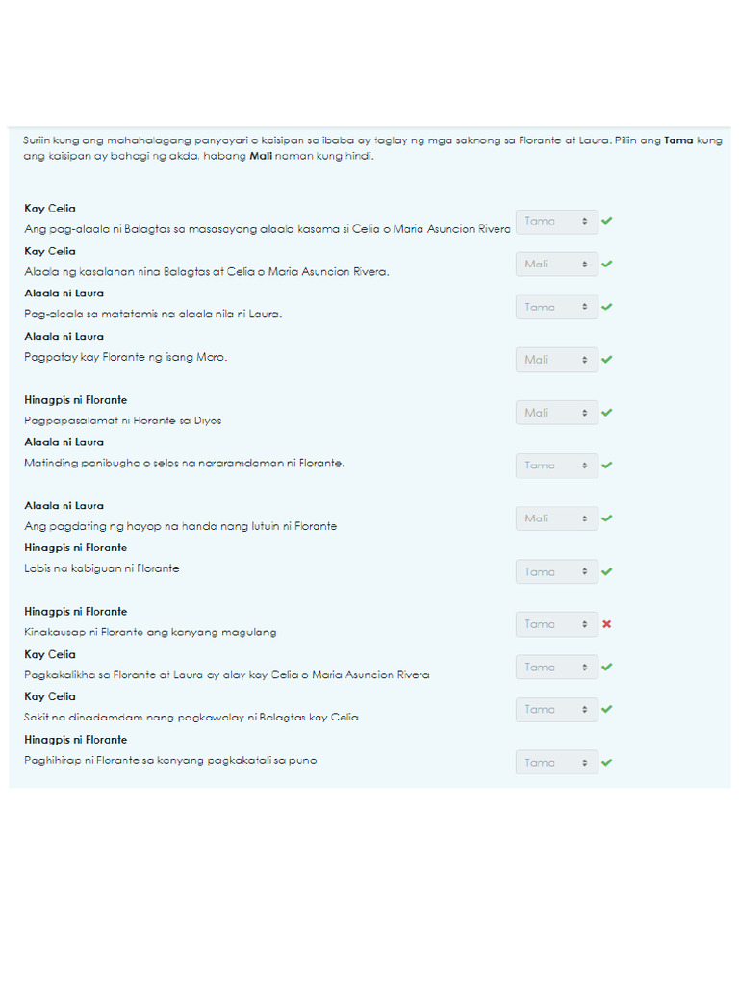Open dropdown for "Pagkakalikha sa Florante at Laura"
739x985 pixels.
coord(556,667)
